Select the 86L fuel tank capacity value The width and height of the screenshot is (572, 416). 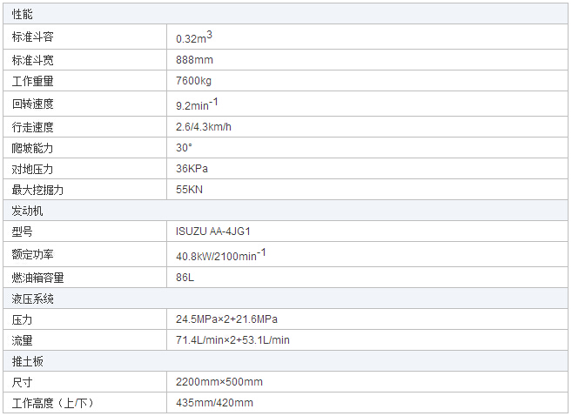coord(185,278)
